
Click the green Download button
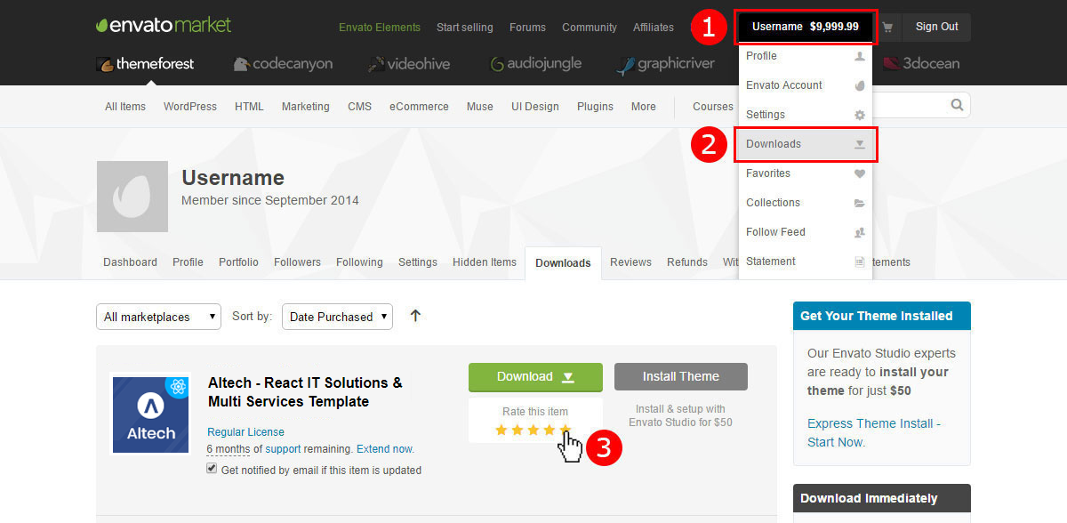535,377
